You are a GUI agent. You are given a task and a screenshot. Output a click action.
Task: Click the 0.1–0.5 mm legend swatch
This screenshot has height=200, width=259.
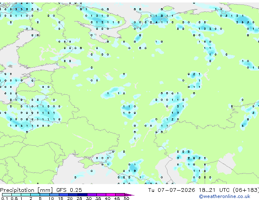point(7,195)
